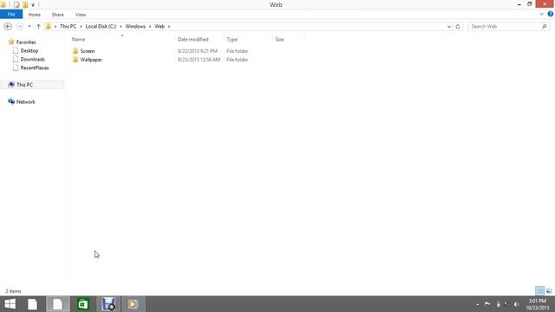Open Explorer help question mark
The image size is (555, 312).
pos(551,14)
